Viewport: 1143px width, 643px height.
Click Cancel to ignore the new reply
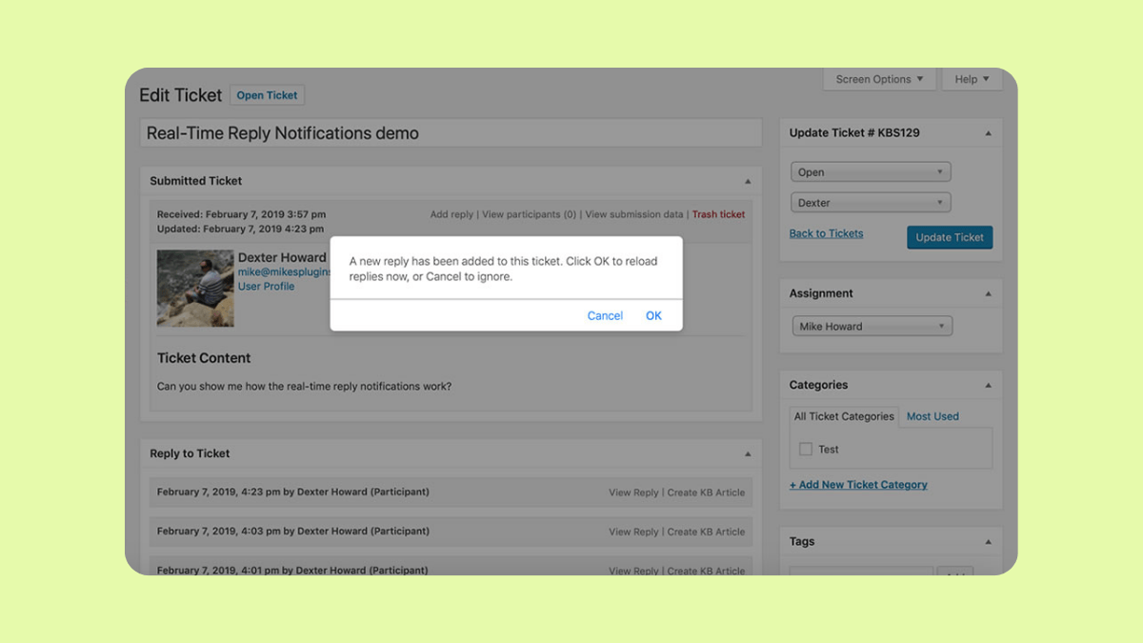(605, 315)
